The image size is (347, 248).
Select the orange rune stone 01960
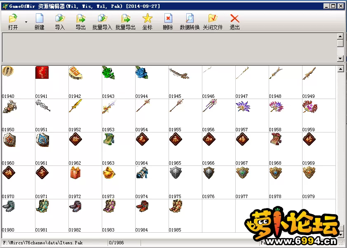(x=9, y=140)
